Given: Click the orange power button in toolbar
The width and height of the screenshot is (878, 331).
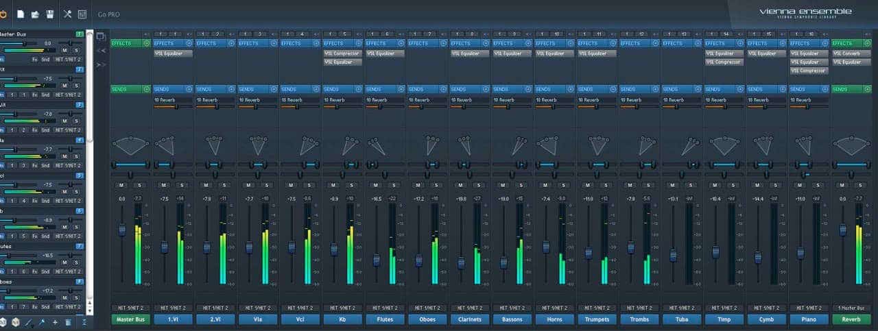Looking at the screenshot, I should [4, 14].
